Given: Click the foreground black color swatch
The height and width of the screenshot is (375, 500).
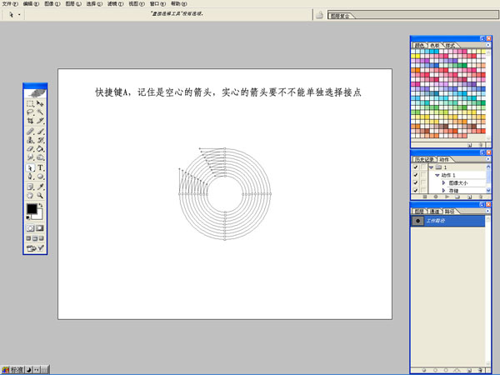Looking at the screenshot, I should (x=32, y=208).
